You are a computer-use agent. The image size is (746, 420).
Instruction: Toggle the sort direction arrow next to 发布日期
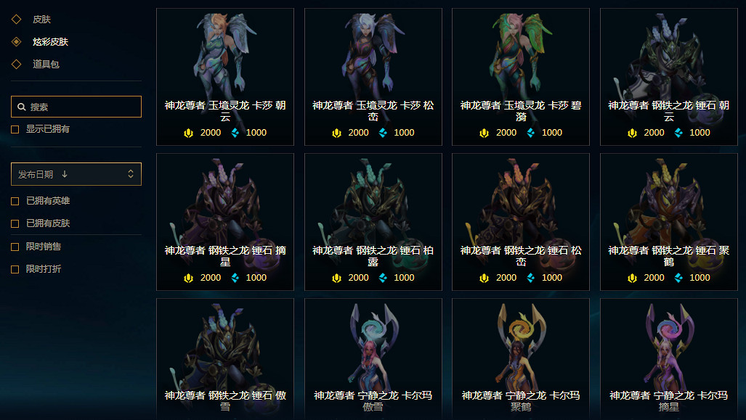[65, 174]
